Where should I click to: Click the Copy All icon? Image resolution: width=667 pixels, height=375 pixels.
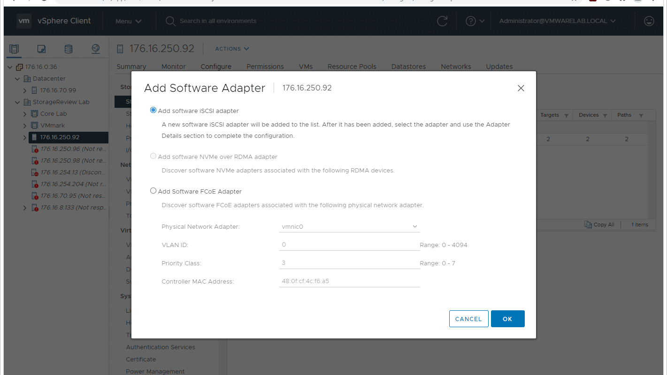tap(588, 225)
